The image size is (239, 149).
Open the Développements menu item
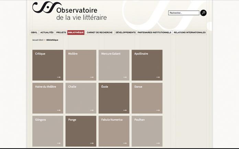(125, 33)
